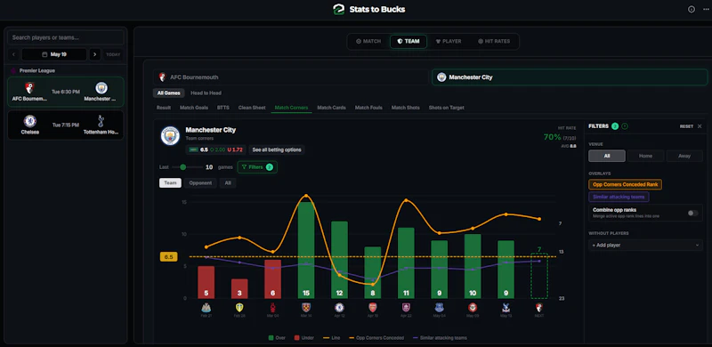Viewport: 712px width, 347px height.
Task: Select the Manchester City team selector
Action: click(570, 77)
